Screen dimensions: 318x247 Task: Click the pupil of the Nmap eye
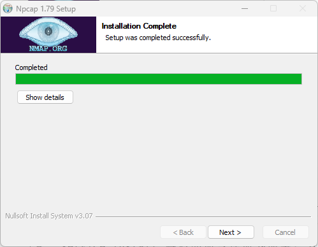point(48,31)
